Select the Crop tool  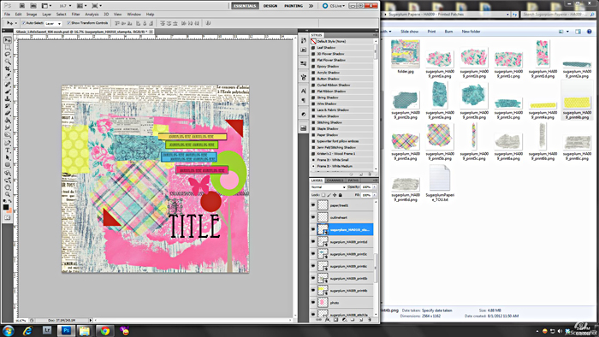click(7, 68)
